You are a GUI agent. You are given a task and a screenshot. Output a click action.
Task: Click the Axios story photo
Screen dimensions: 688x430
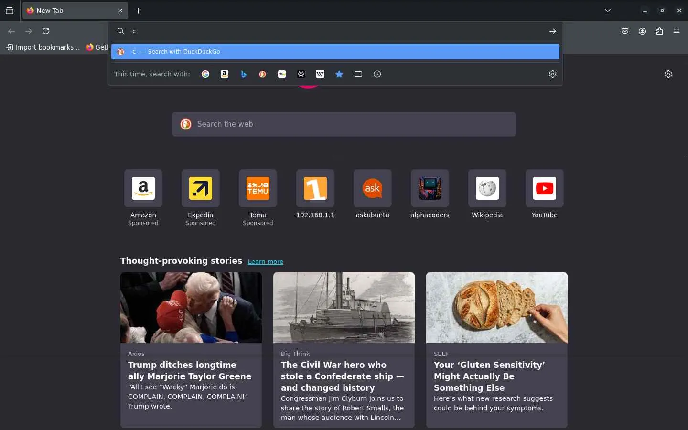click(x=191, y=308)
